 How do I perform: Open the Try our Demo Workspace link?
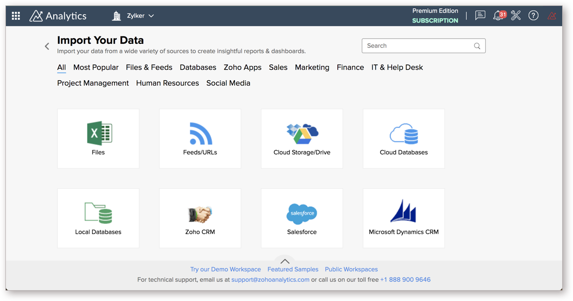225,269
